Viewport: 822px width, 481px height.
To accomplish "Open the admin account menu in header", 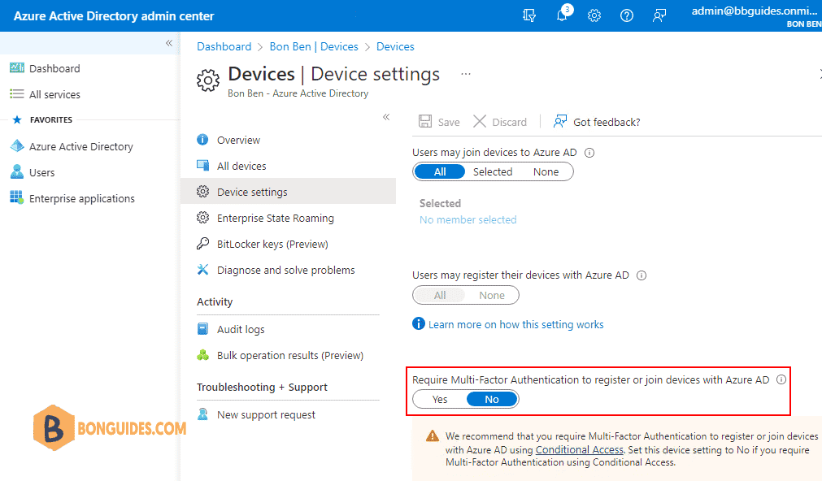I will tap(756, 16).
